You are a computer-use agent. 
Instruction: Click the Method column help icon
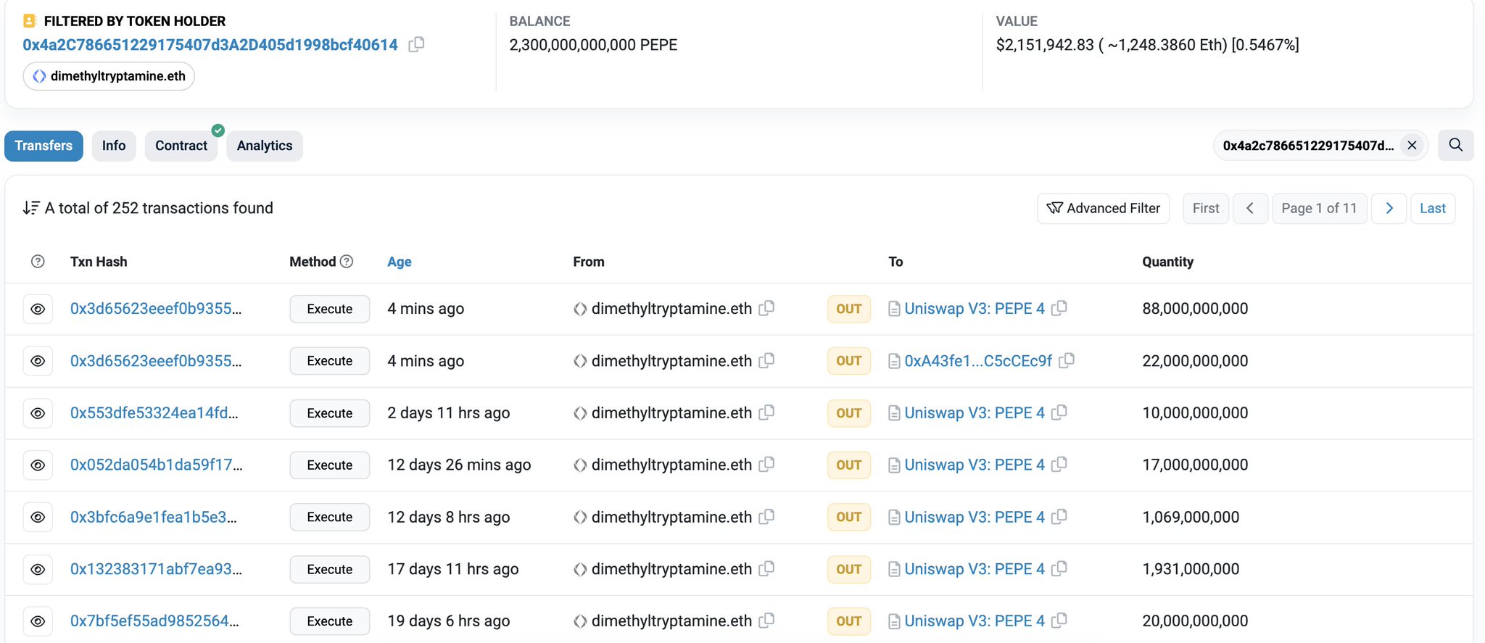click(x=347, y=261)
